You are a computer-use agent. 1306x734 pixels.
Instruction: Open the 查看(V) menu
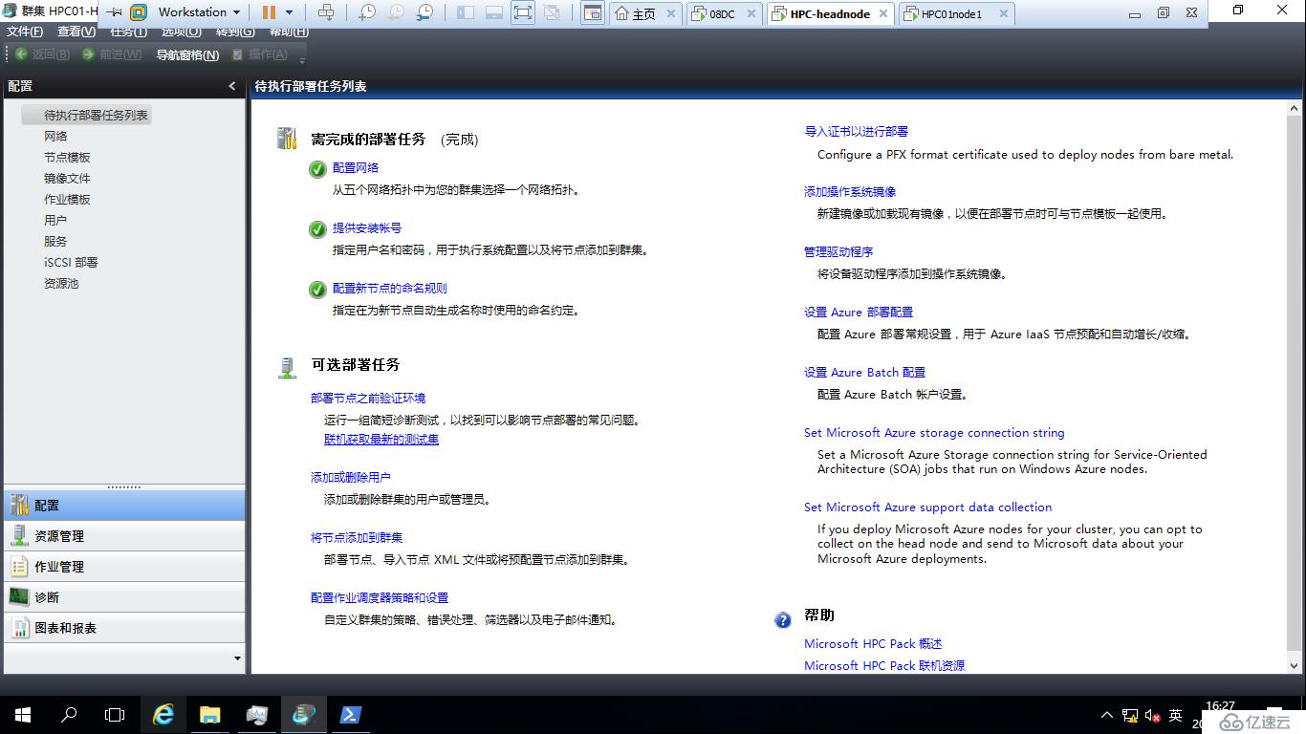tap(76, 32)
